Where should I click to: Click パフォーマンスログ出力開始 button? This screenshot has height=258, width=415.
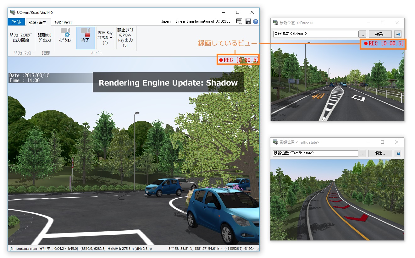click(x=21, y=37)
